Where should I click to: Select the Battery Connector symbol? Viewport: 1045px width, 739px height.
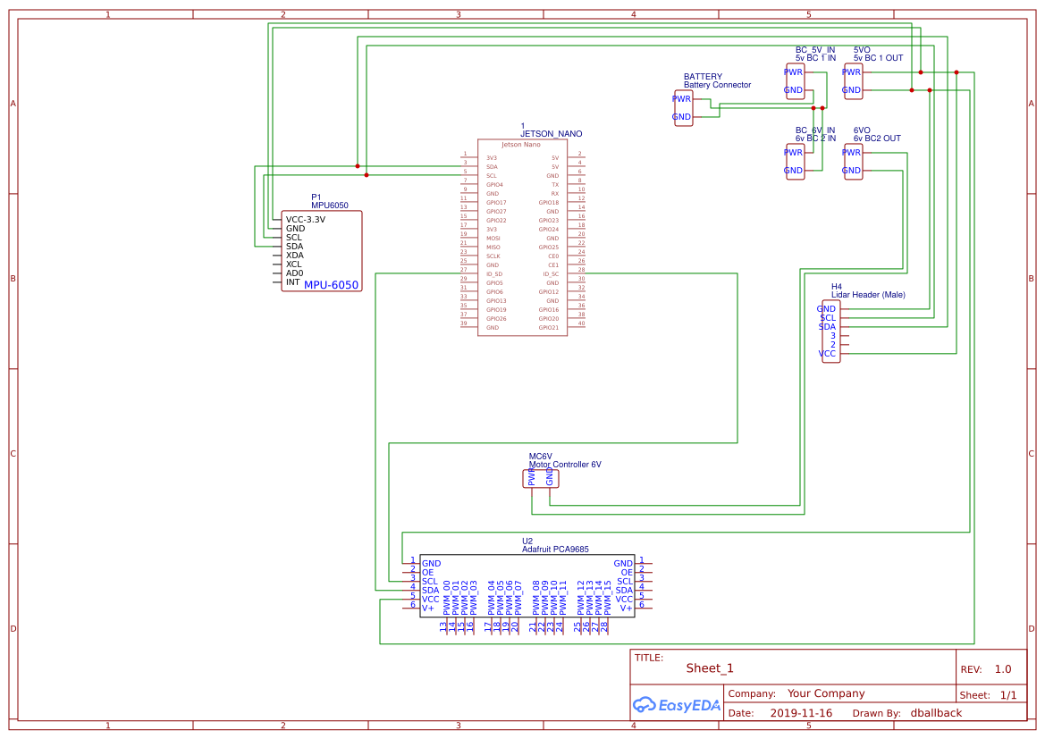click(682, 107)
